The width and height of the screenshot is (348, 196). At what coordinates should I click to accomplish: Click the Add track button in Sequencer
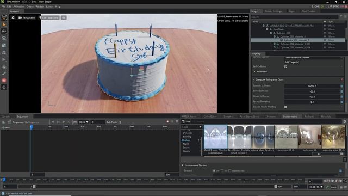5,128
